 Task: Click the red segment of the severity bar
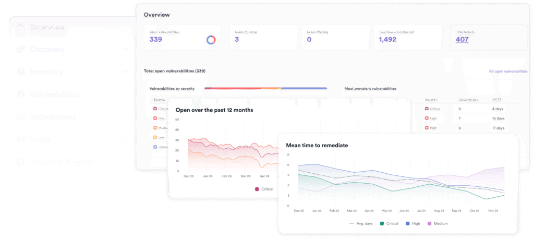232,88
